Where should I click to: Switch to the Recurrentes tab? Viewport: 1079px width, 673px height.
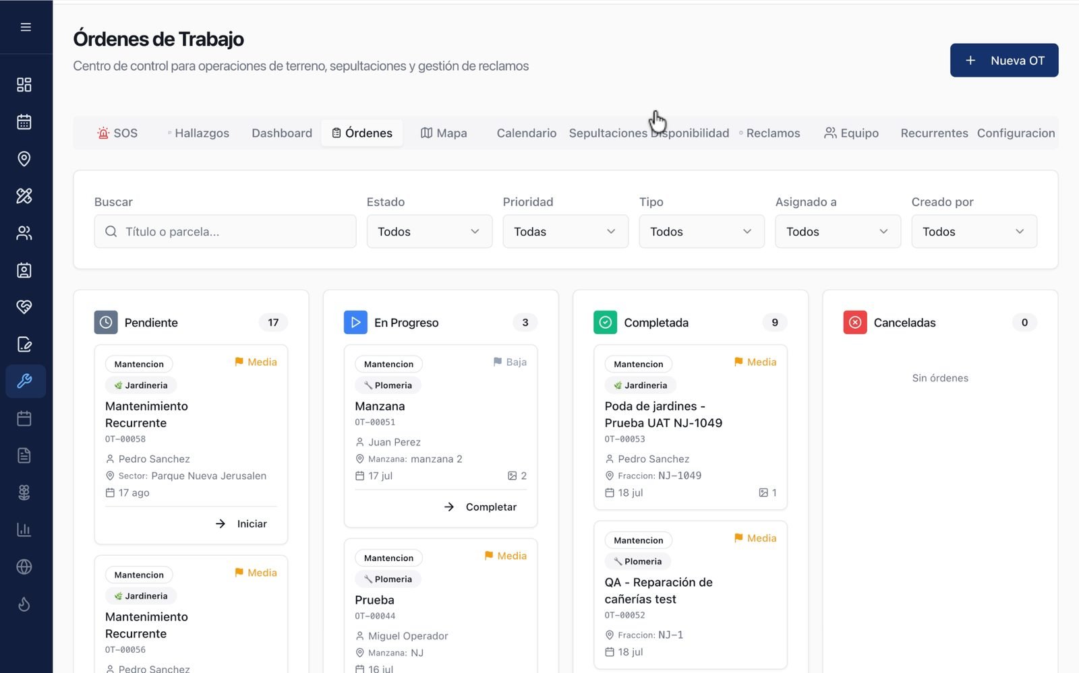coord(934,133)
